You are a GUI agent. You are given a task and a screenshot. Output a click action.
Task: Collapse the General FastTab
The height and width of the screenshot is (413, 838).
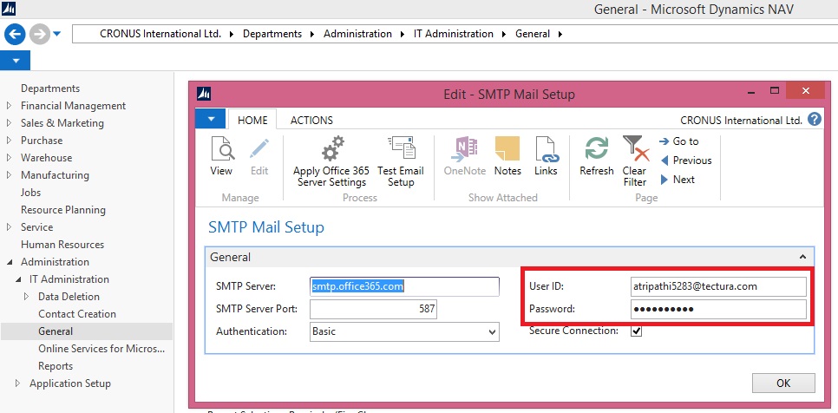coord(802,257)
